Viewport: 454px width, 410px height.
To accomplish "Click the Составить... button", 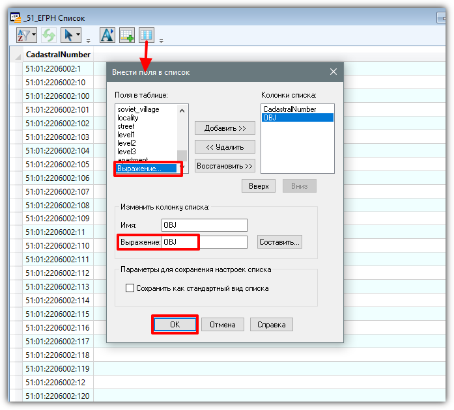I will (279, 242).
